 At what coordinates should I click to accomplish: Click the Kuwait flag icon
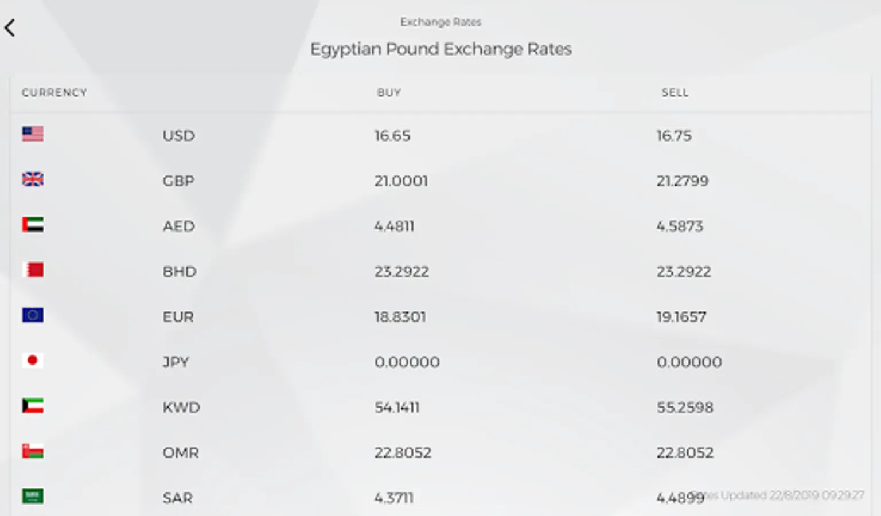tap(33, 405)
